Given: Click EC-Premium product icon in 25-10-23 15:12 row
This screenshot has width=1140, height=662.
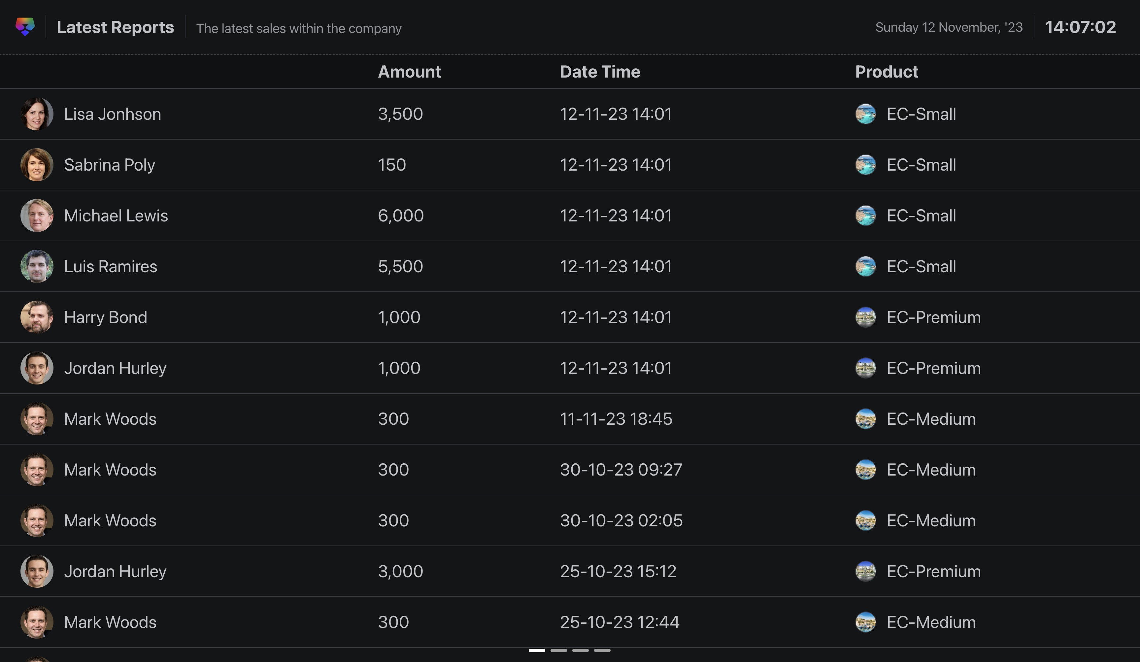Looking at the screenshot, I should [x=865, y=571].
